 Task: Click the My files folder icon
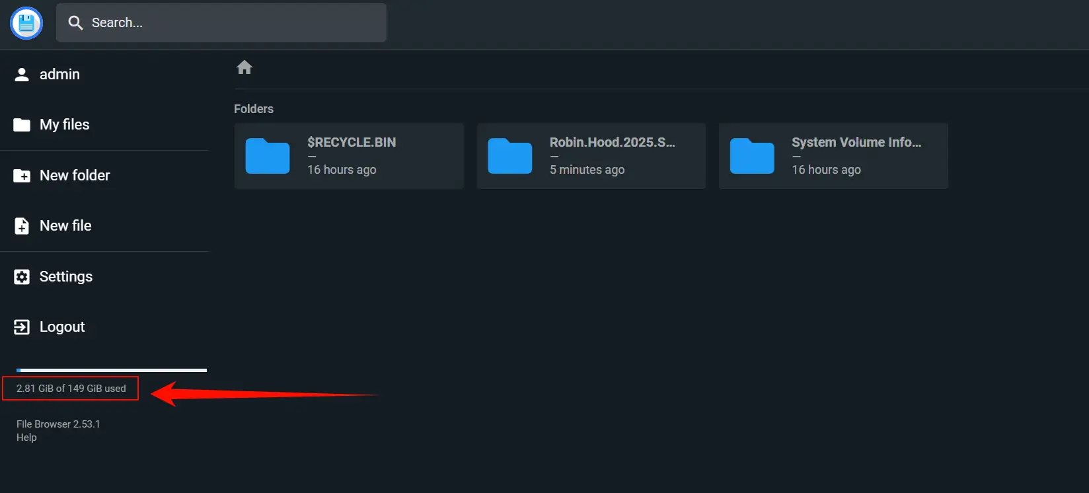pyautogui.click(x=22, y=125)
